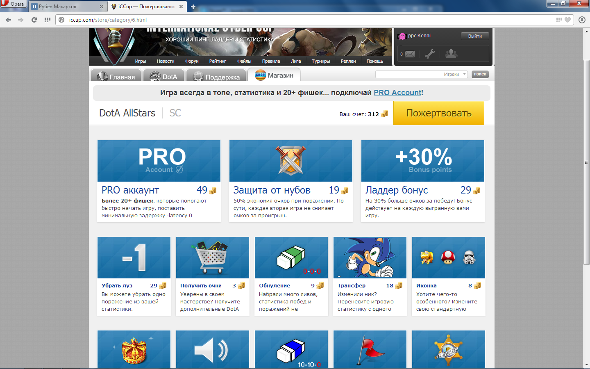
Task: Click the Пожертвовать donate button
Action: coord(439,113)
